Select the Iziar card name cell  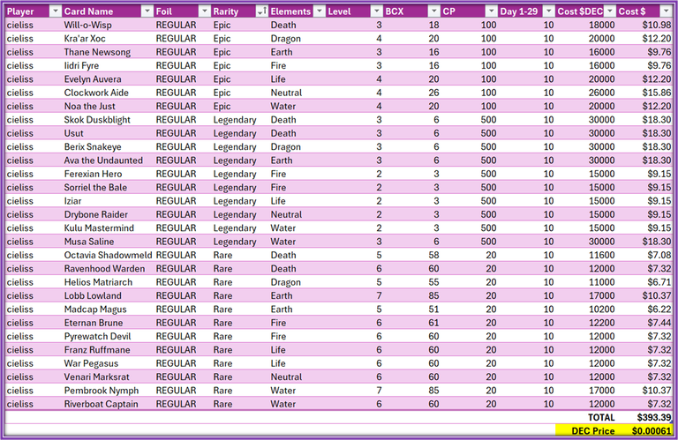click(x=108, y=201)
